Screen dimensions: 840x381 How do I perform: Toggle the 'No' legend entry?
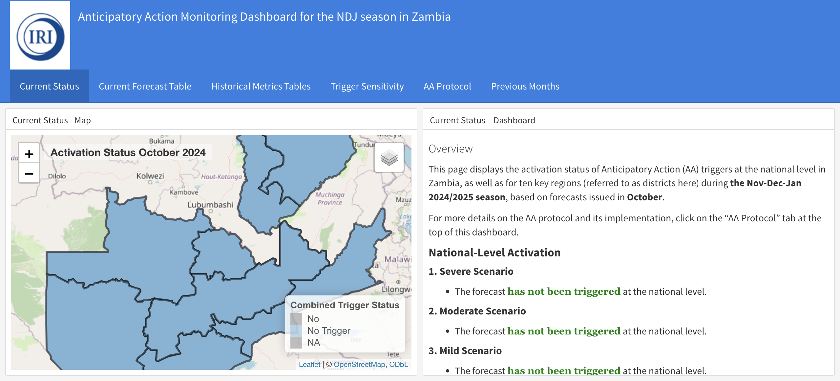(x=314, y=318)
